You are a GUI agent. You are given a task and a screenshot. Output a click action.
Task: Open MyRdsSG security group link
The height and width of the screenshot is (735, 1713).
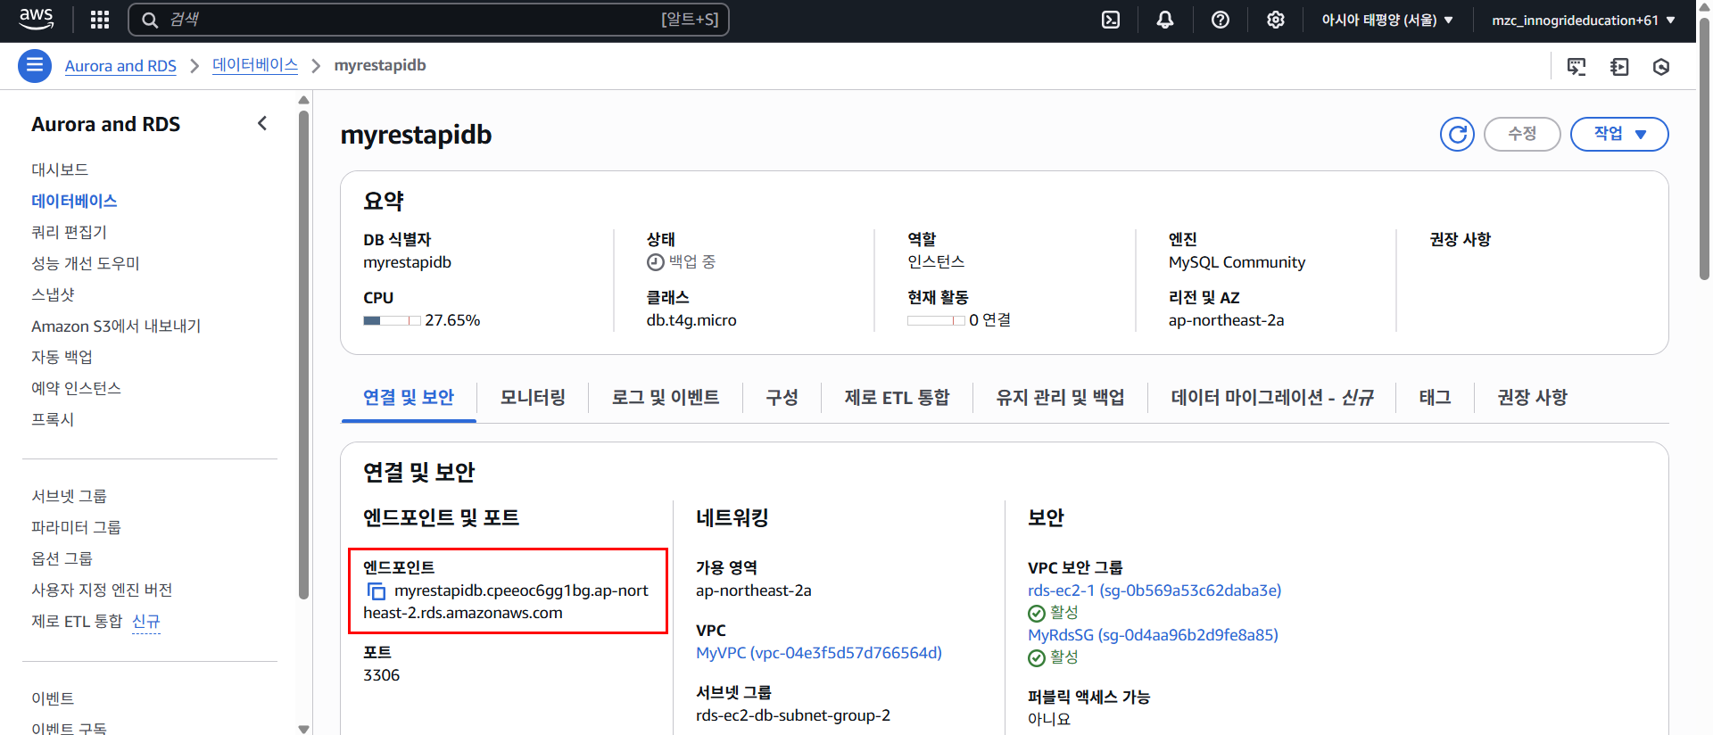1153,635
